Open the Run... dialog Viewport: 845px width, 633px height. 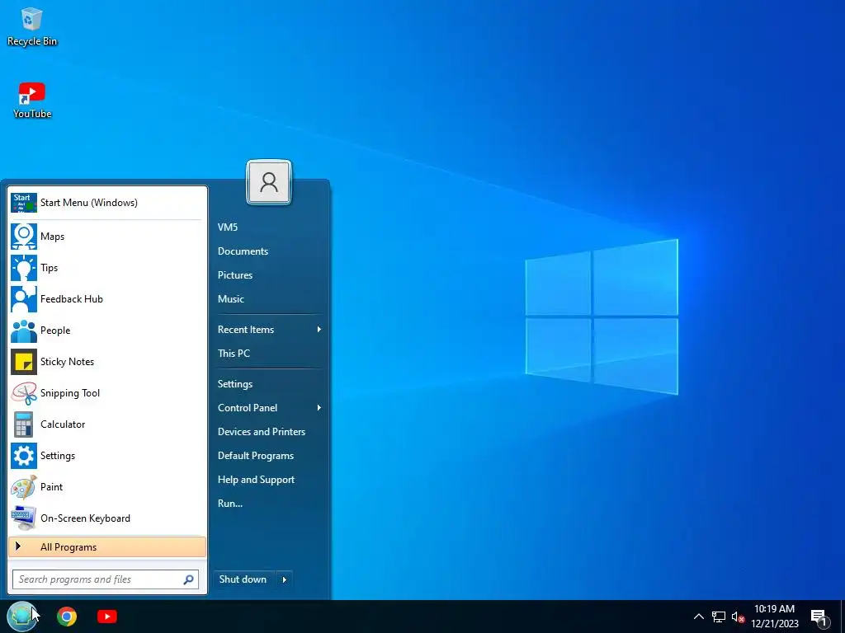pos(230,504)
